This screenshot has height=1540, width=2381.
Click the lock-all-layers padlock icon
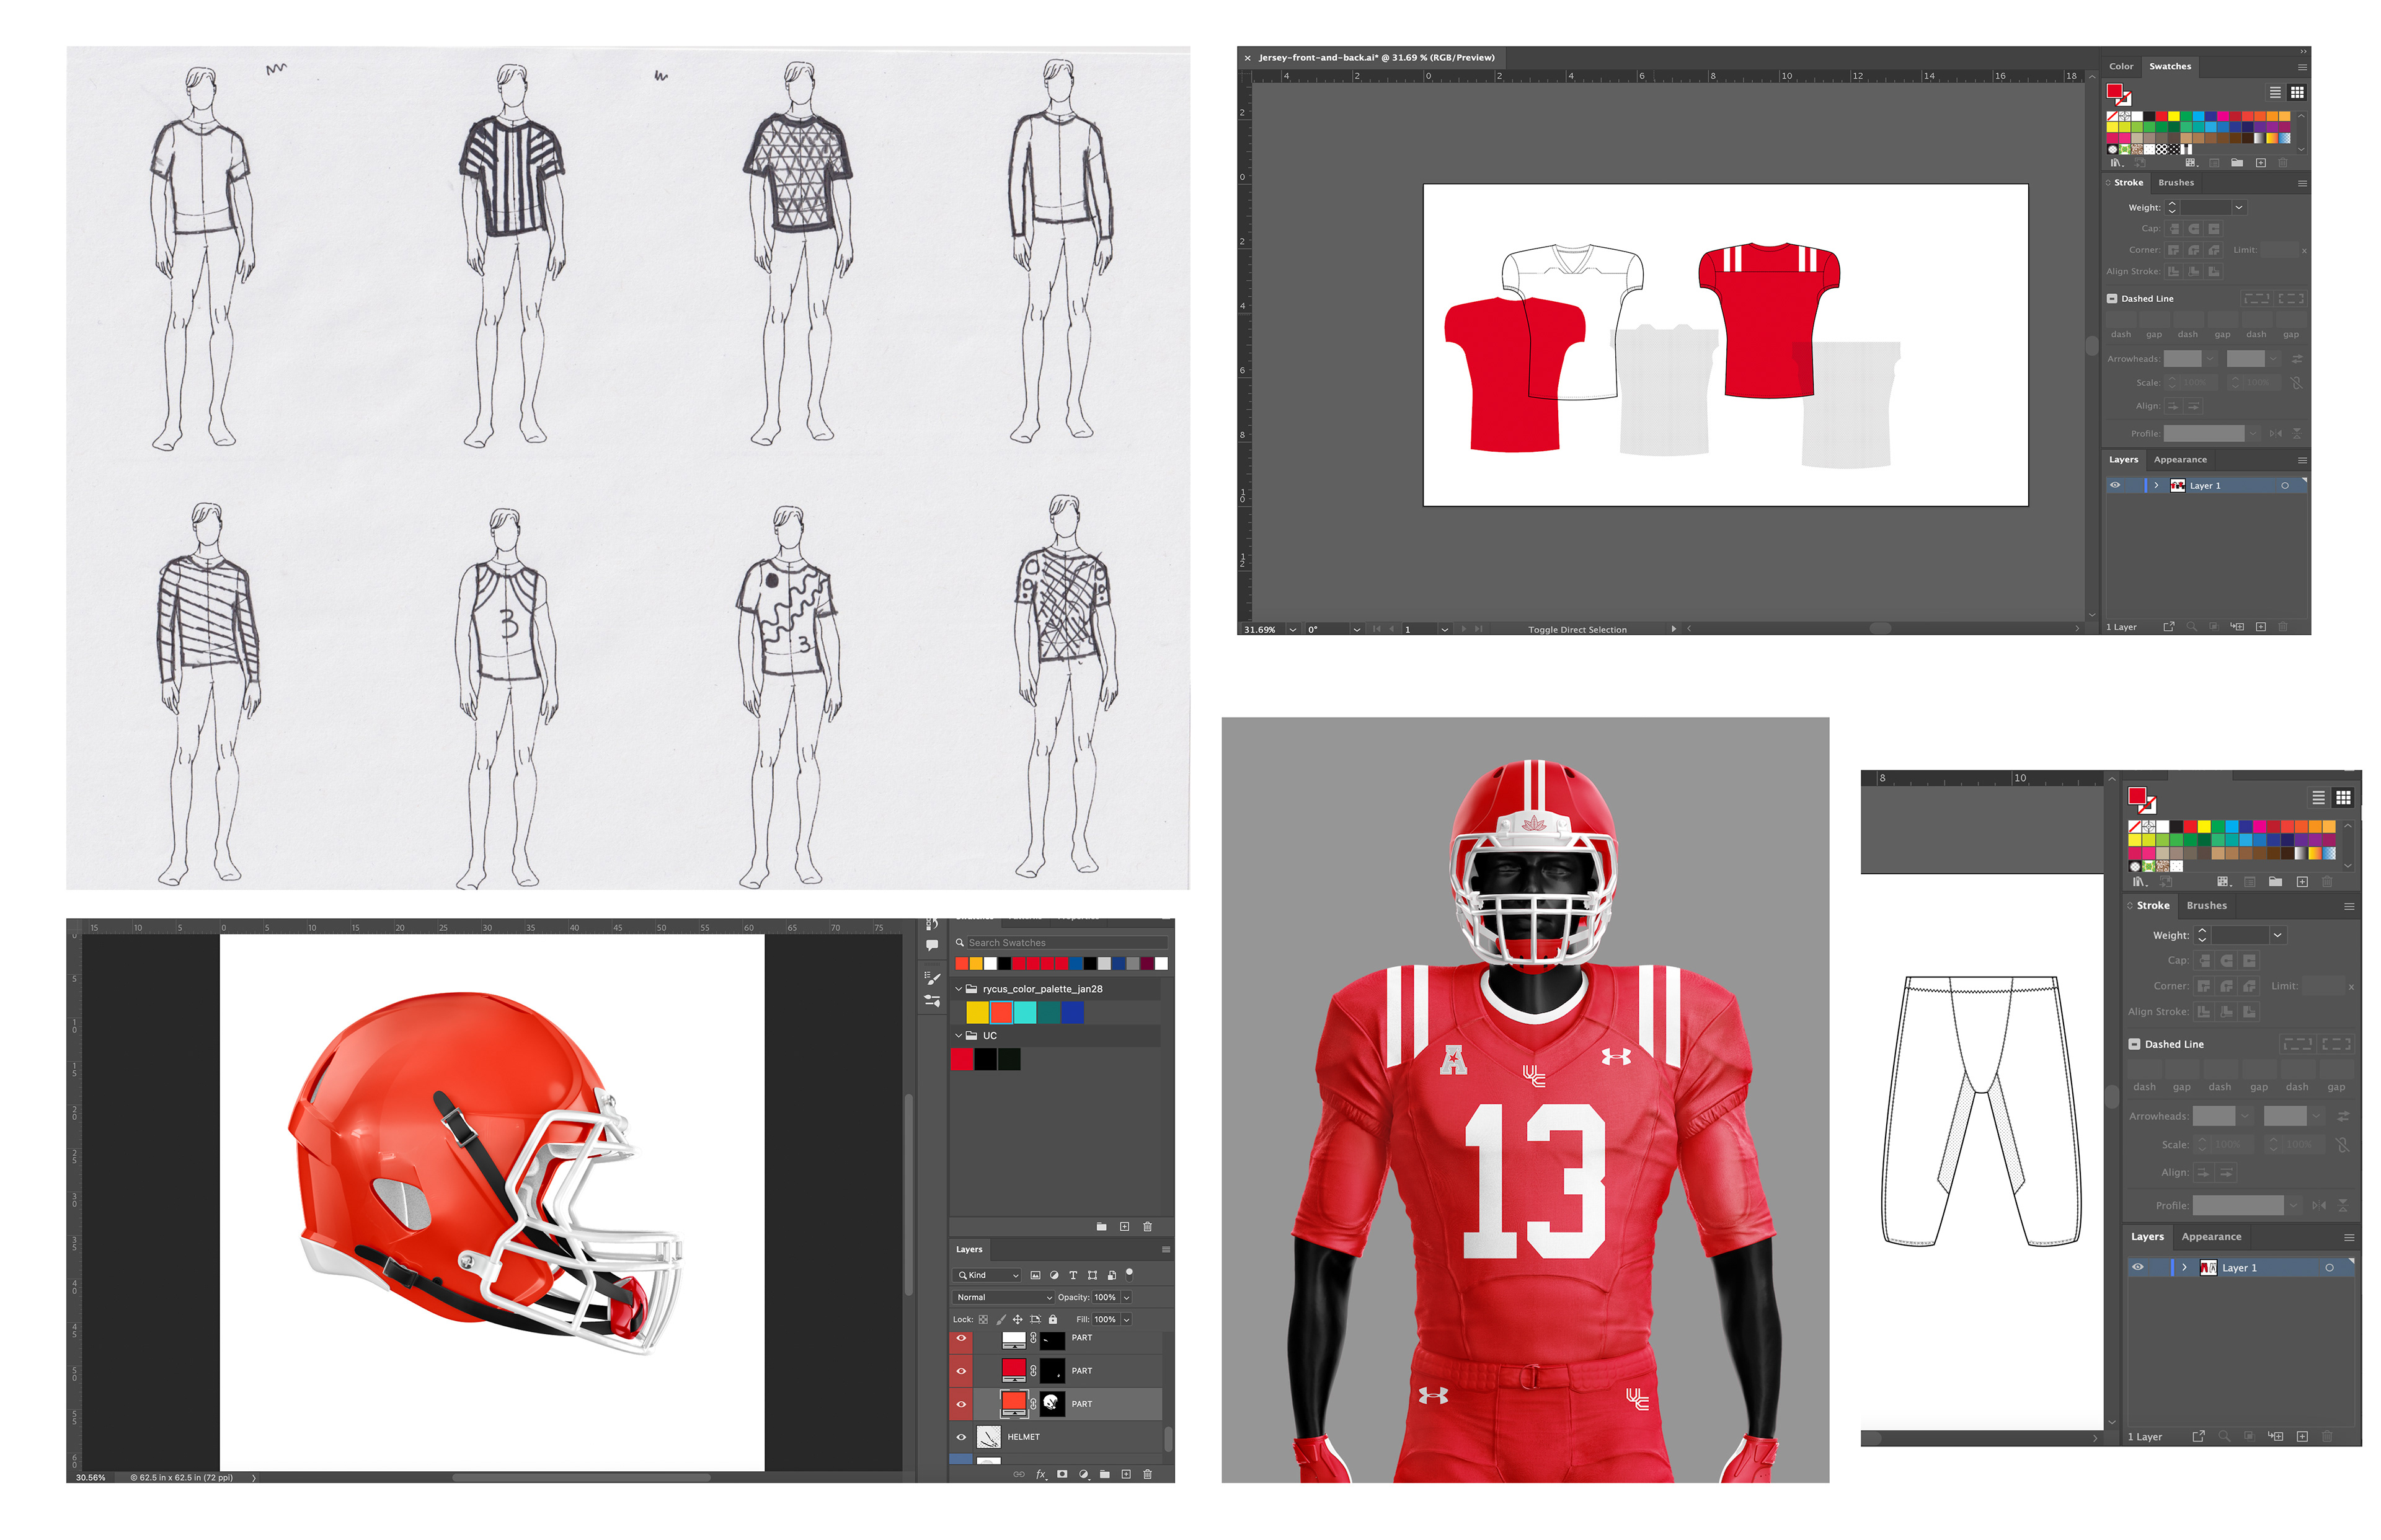[x=1052, y=1319]
